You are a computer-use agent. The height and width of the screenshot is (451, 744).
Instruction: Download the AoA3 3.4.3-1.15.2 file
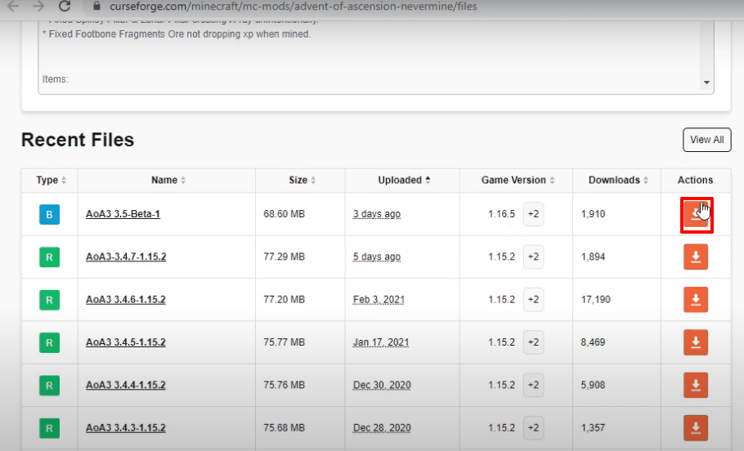[696, 428]
